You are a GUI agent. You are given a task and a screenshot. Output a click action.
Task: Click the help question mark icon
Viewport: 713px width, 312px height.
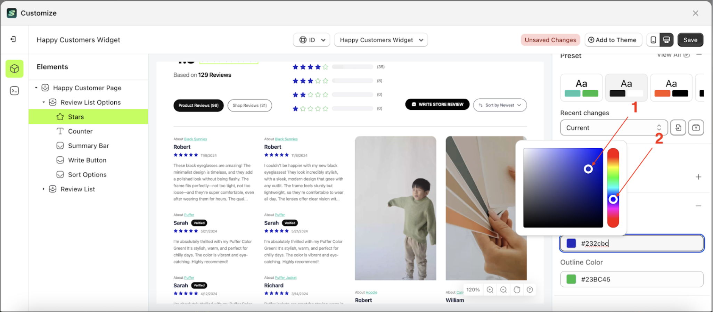point(530,290)
